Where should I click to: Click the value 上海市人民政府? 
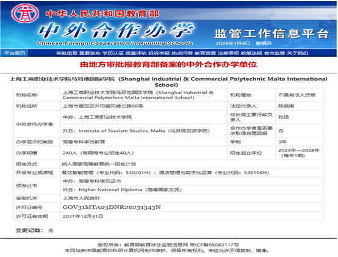(81, 198)
